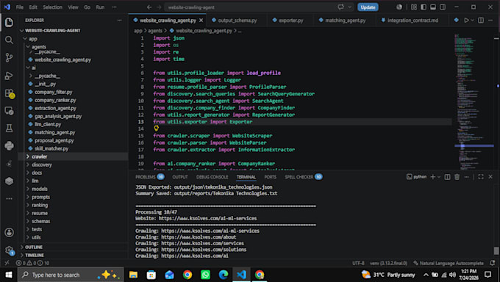Show additional activity bar views
Screen dimensions: 500x282
coord(9,198)
